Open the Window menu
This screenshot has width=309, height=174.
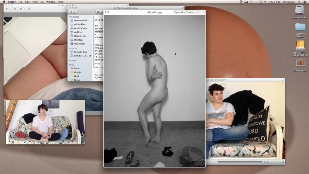click(x=50, y=2)
